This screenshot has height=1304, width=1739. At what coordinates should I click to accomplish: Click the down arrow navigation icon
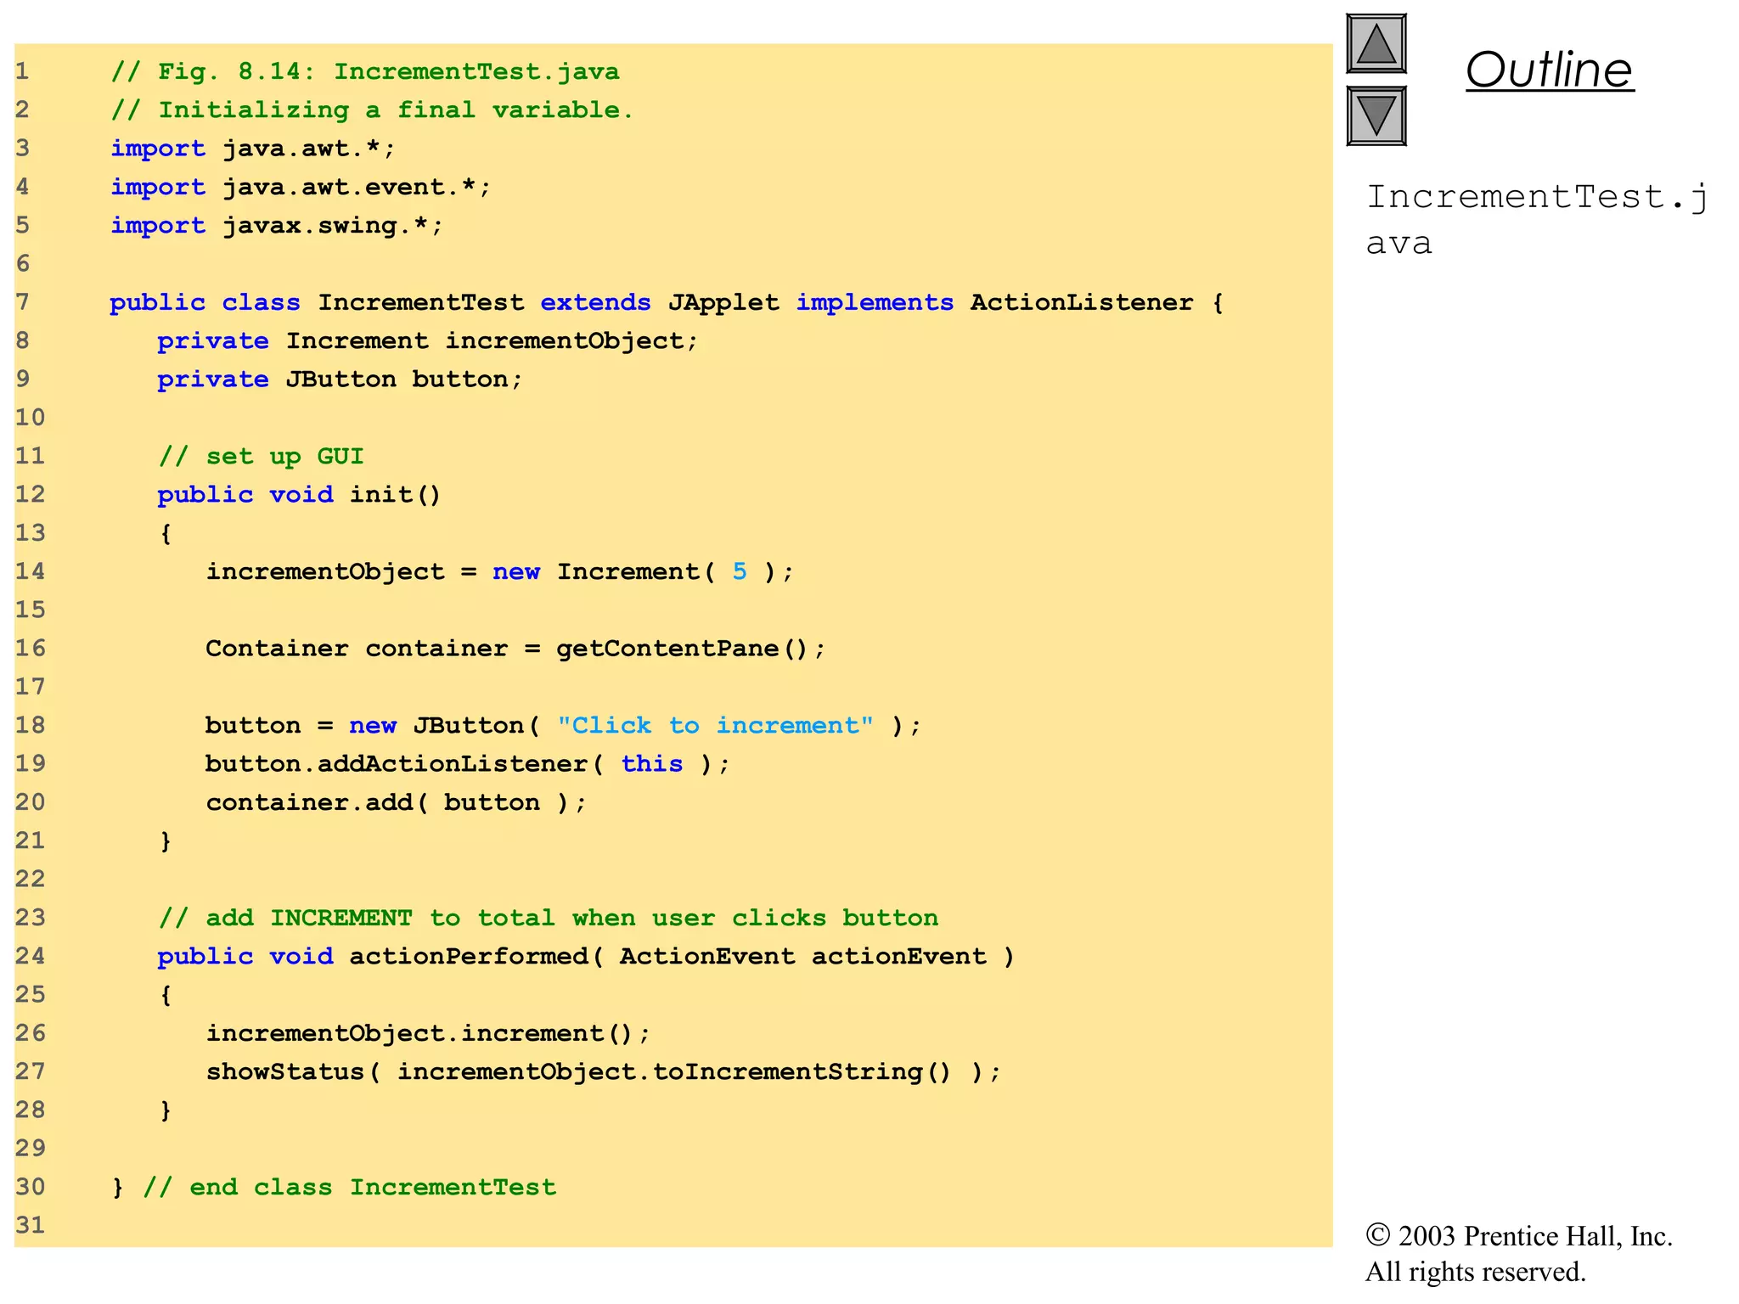[x=1376, y=116]
